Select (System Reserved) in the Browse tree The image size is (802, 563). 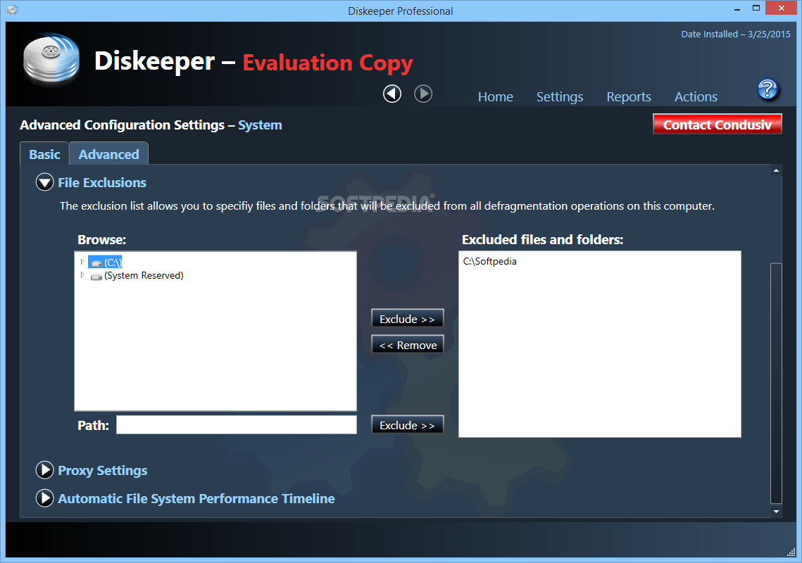[x=144, y=276]
